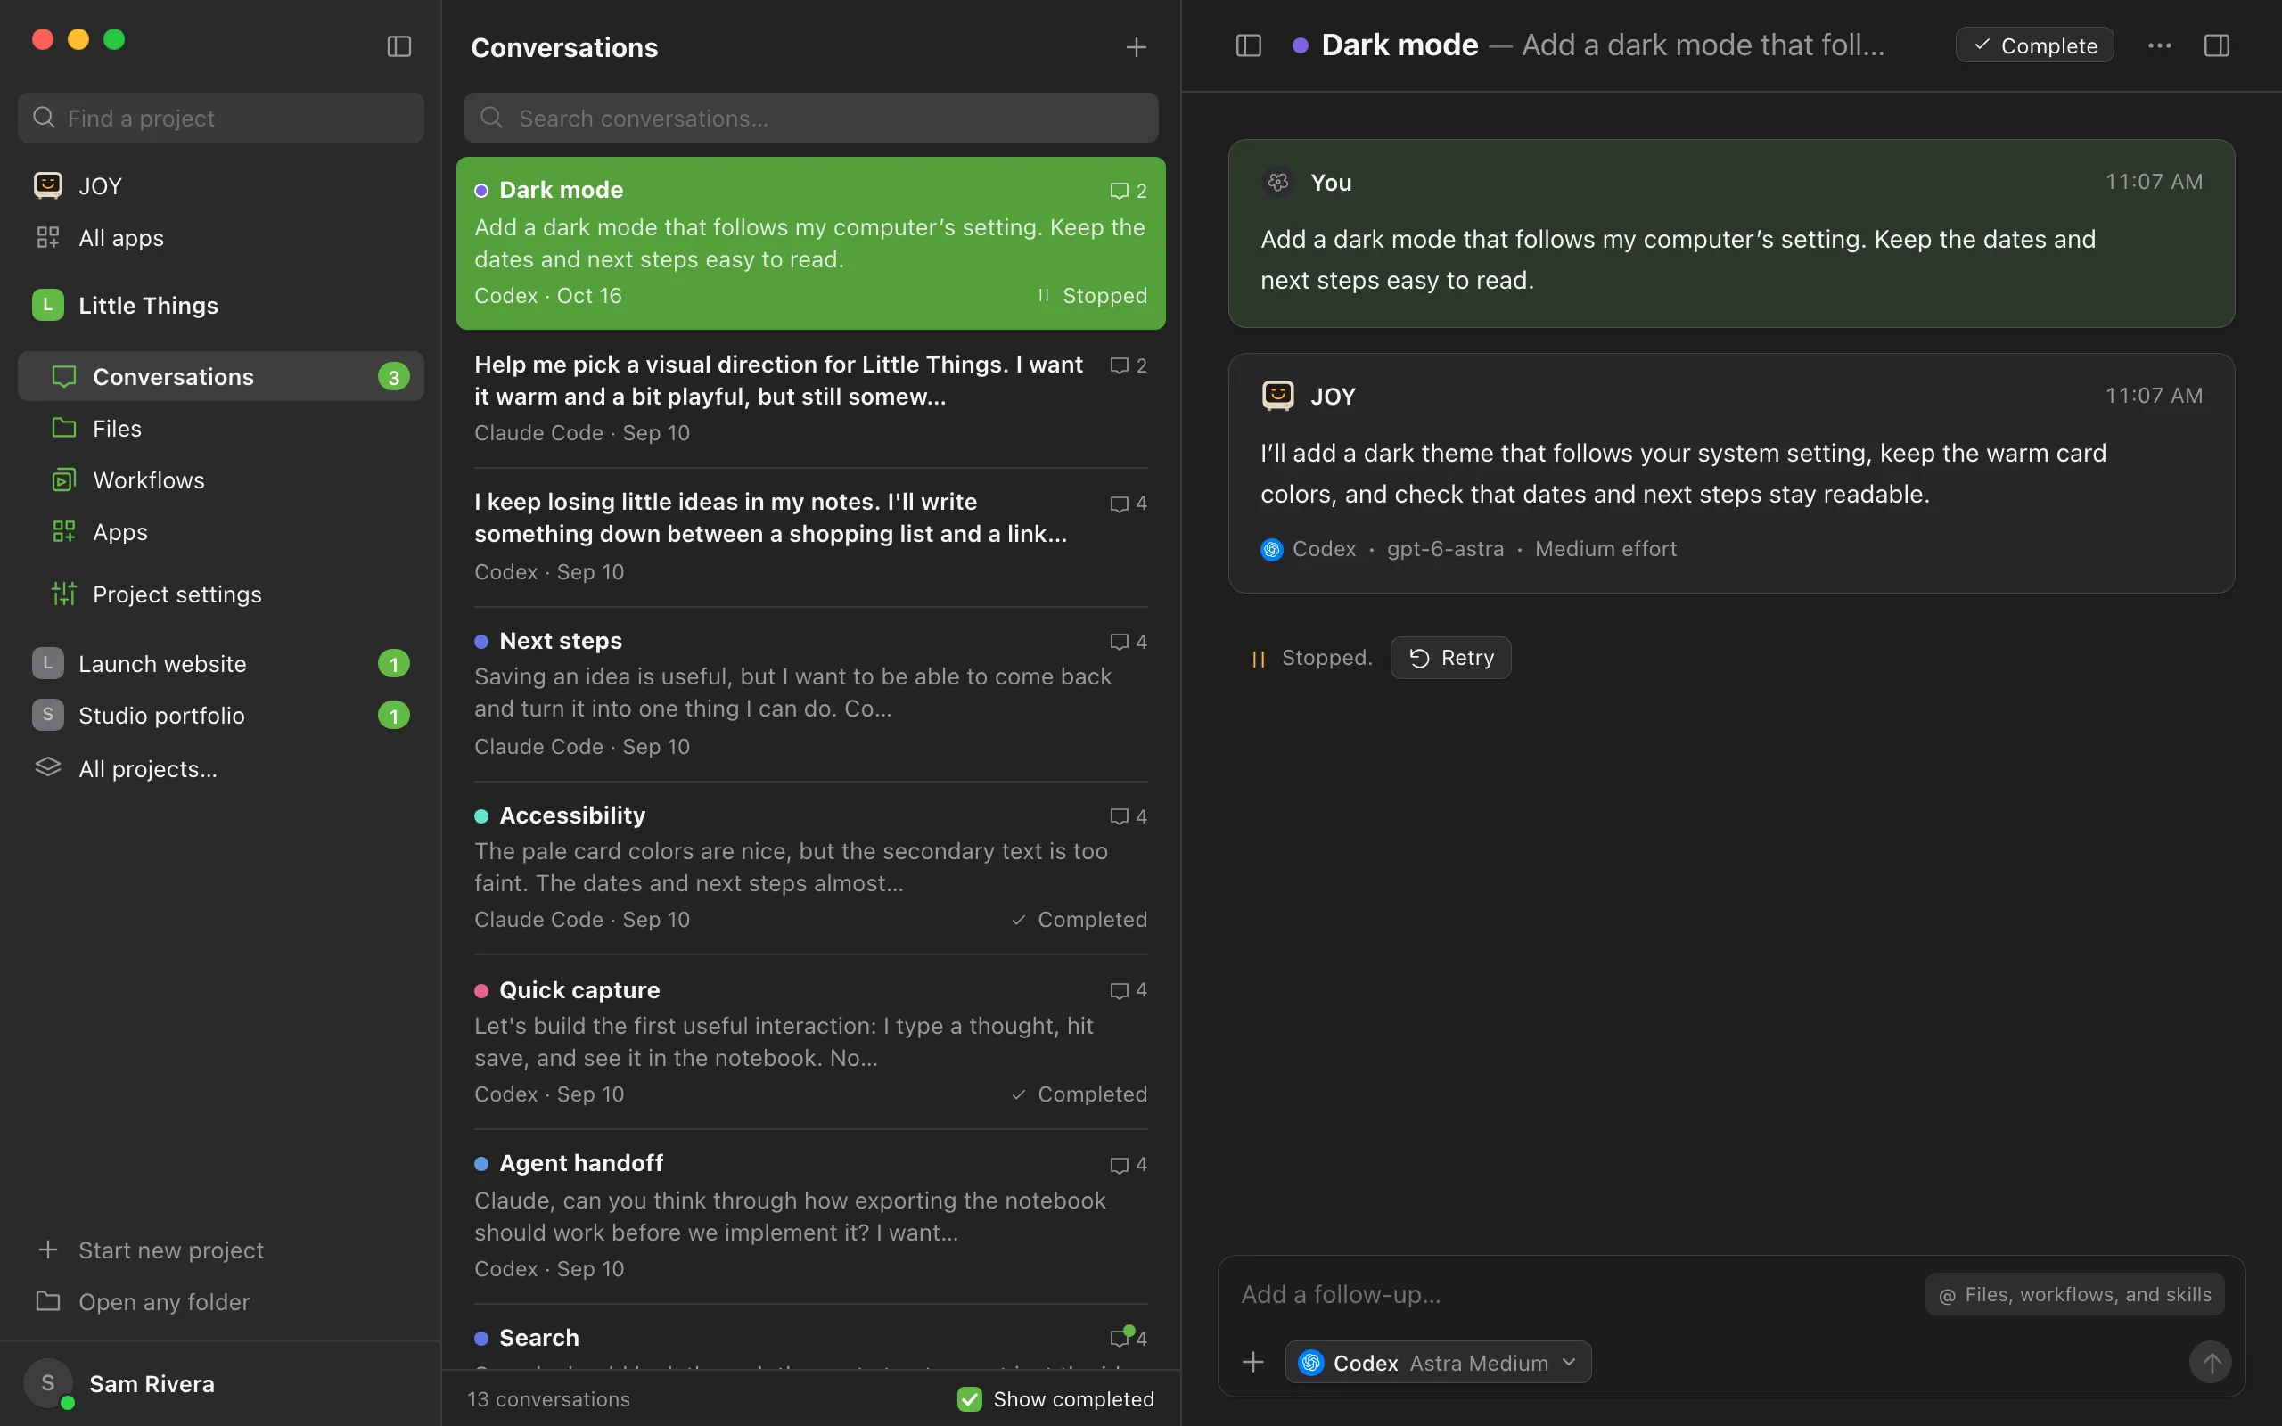Click the Codex icon in JOY's reply footer
This screenshot has height=1426, width=2282.
[x=1271, y=549]
